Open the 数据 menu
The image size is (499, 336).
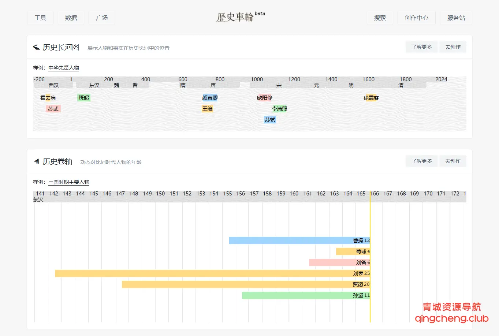[71, 18]
